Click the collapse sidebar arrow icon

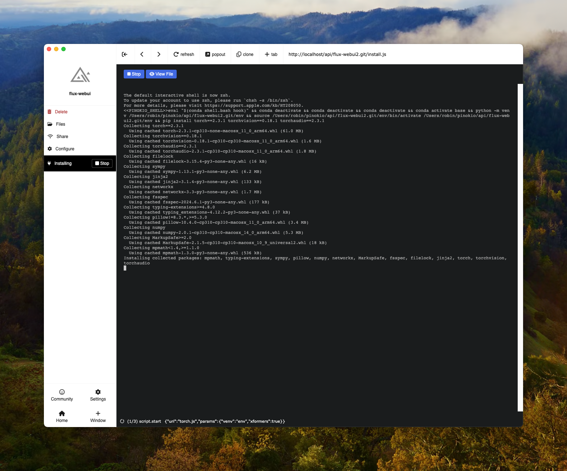click(x=125, y=54)
